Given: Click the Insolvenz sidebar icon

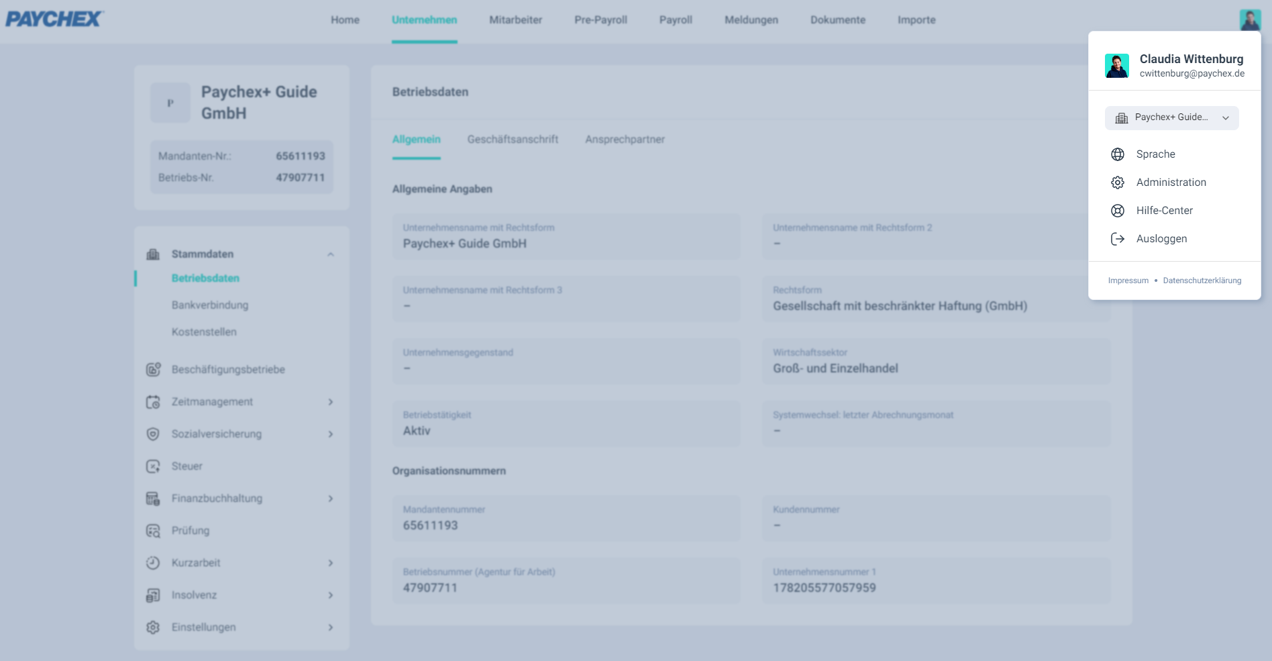Looking at the screenshot, I should 153,595.
